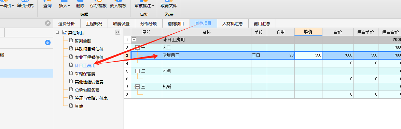Click the 综合合价 column header
The height and width of the screenshot is (129, 401).
pyautogui.click(x=390, y=32)
